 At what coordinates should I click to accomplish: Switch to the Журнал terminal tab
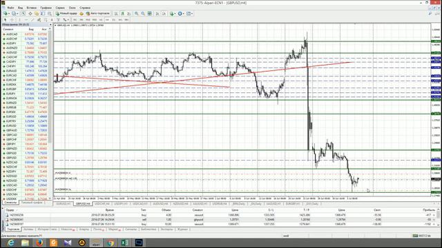point(182,229)
